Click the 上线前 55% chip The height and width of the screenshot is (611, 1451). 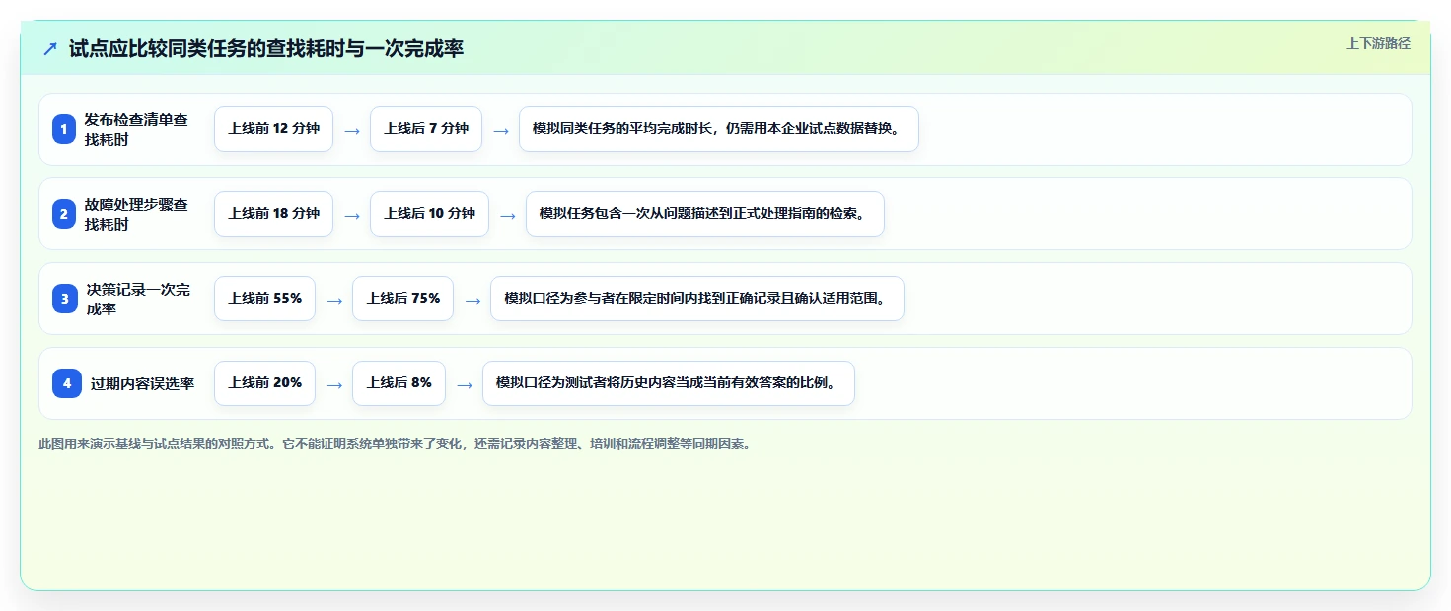(264, 299)
